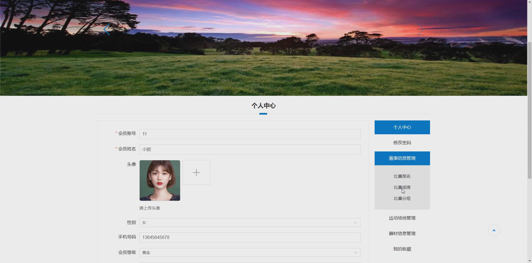The height and width of the screenshot is (263, 532).
Task: Click the 会员账号 account number input field
Action: [x=249, y=134]
